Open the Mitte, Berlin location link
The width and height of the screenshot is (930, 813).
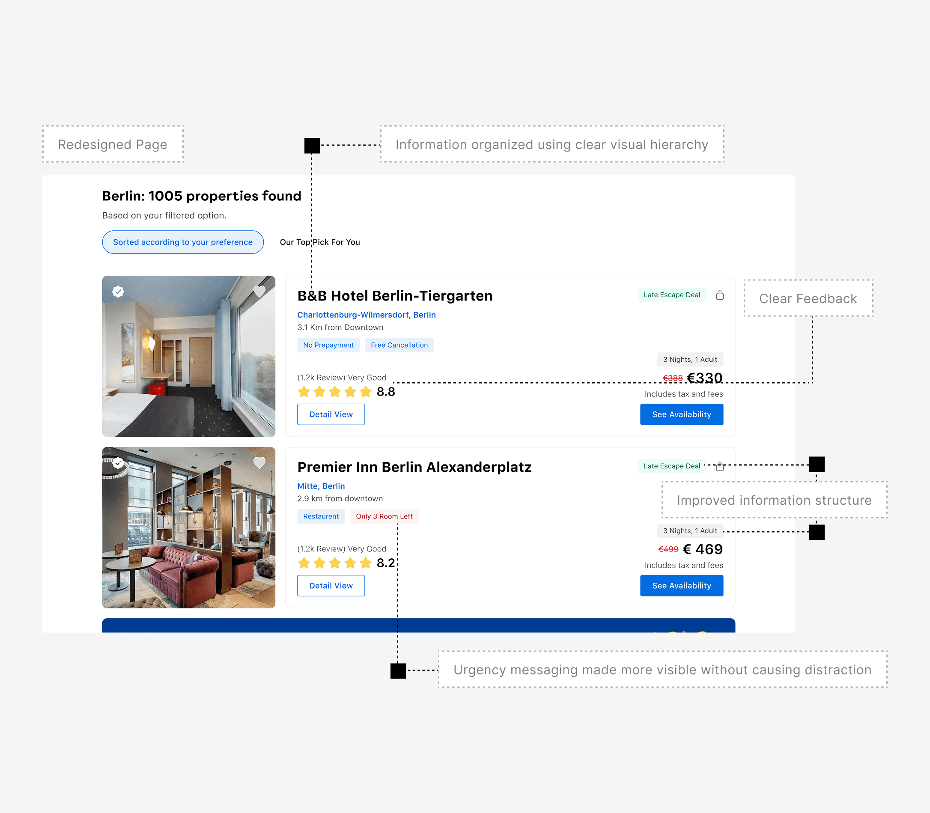tap(321, 486)
